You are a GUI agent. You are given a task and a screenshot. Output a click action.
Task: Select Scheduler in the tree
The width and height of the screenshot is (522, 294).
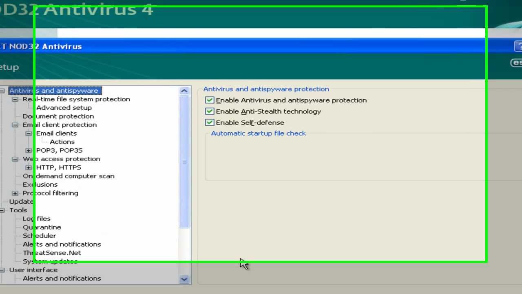click(x=39, y=236)
